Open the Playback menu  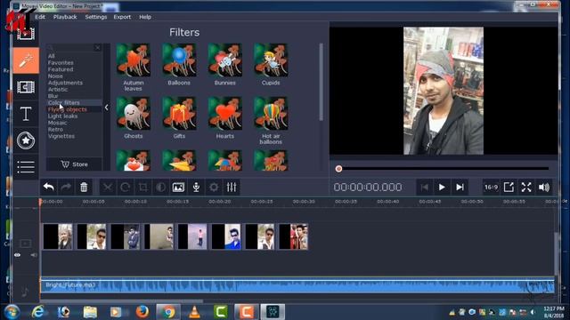65,17
